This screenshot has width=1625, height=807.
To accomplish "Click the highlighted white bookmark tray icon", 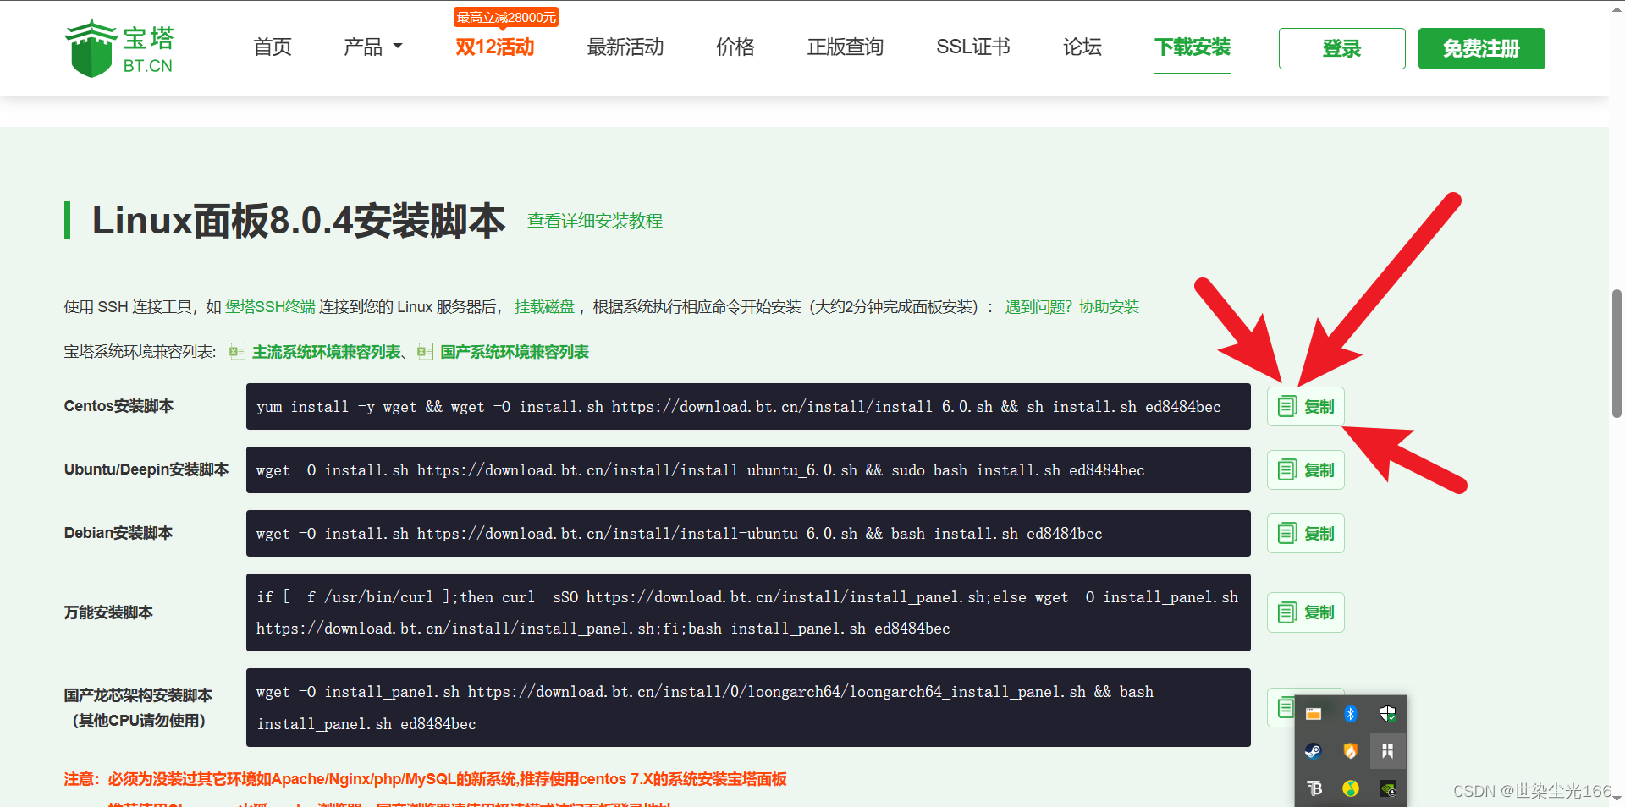I will pos(1388,751).
